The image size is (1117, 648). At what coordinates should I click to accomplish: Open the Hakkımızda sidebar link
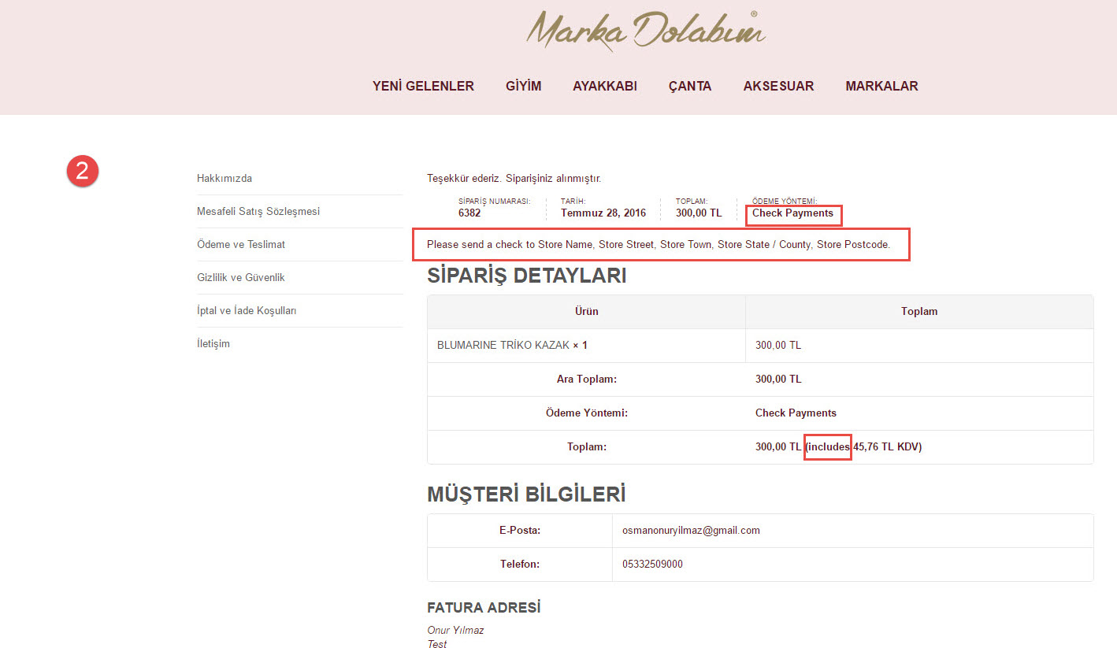pos(225,179)
